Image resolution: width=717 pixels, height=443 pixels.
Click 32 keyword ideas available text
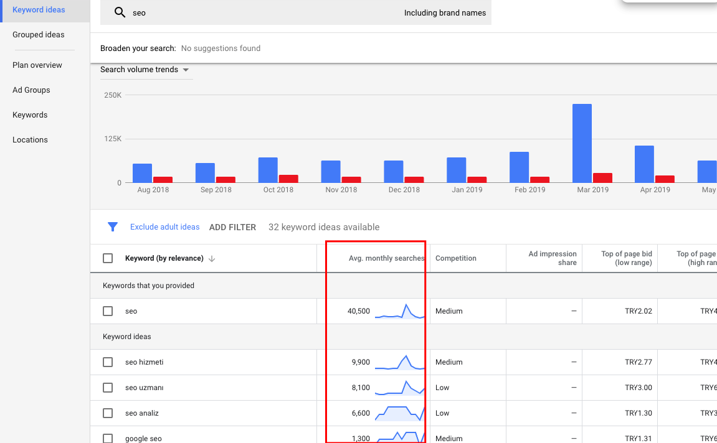(324, 228)
